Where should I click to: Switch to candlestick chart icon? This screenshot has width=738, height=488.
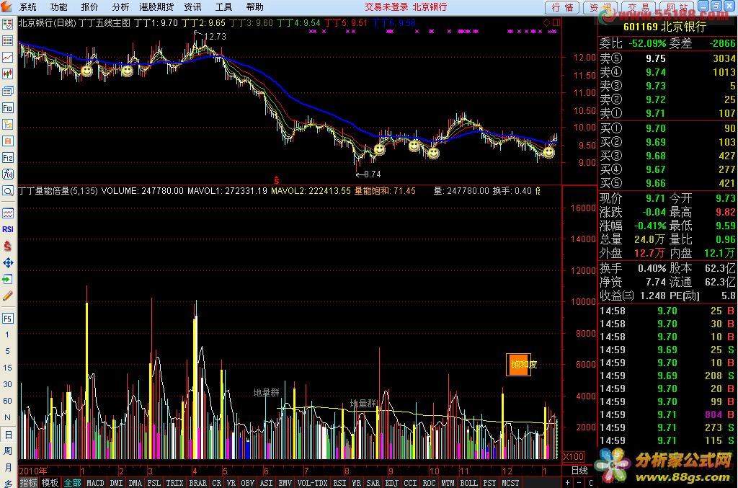click(x=7, y=74)
